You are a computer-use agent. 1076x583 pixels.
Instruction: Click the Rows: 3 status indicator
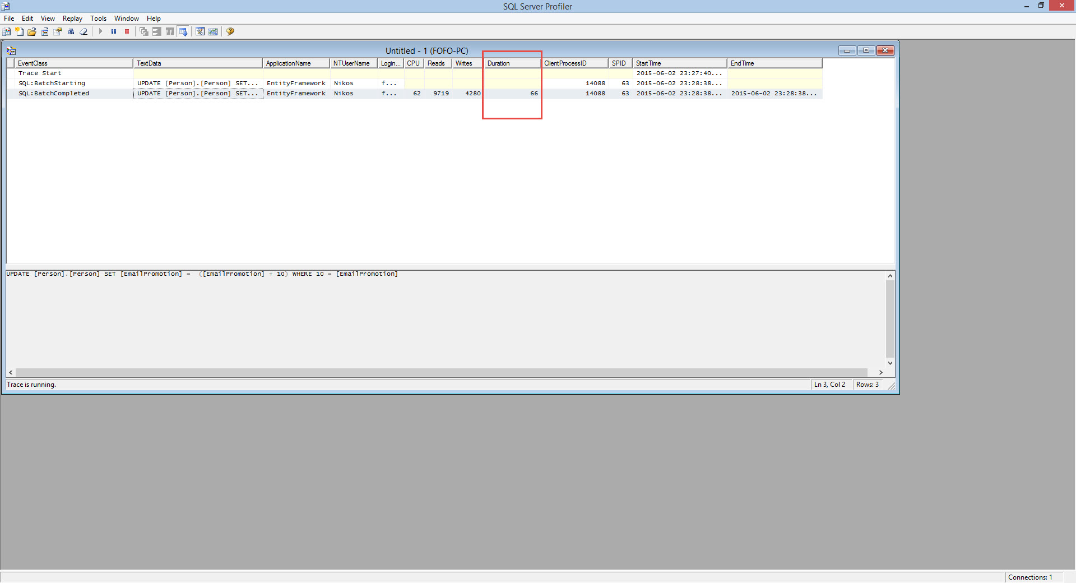pyautogui.click(x=868, y=385)
